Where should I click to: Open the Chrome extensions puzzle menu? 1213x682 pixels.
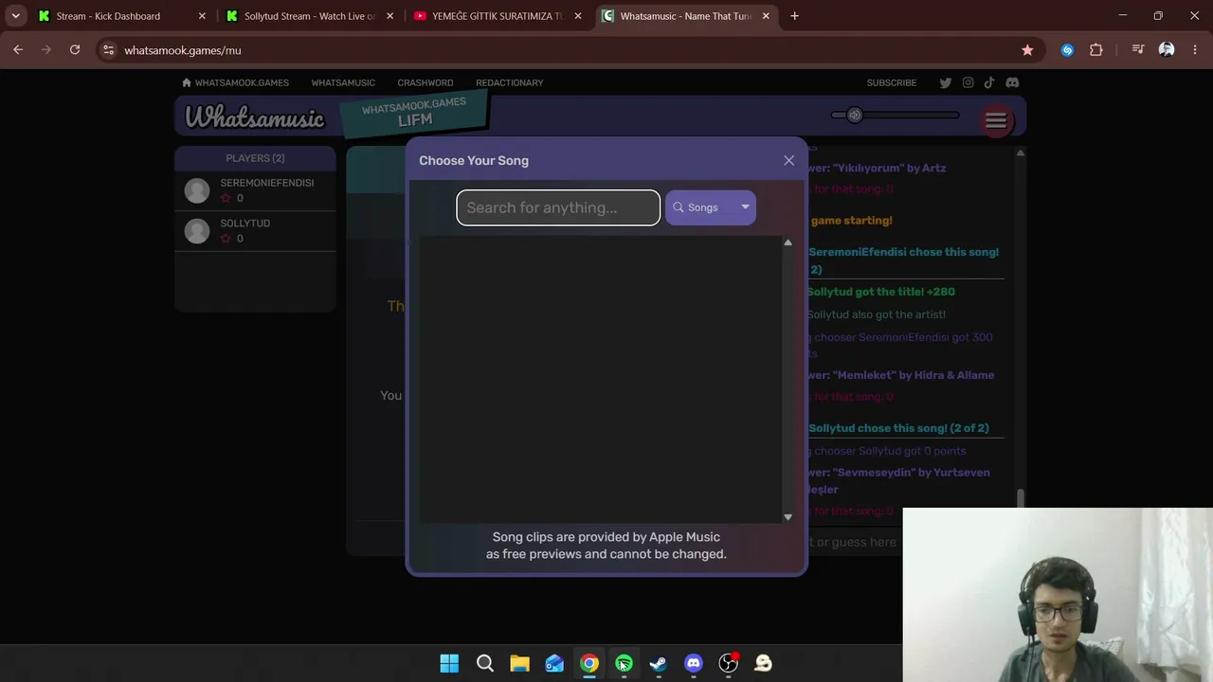(1096, 50)
